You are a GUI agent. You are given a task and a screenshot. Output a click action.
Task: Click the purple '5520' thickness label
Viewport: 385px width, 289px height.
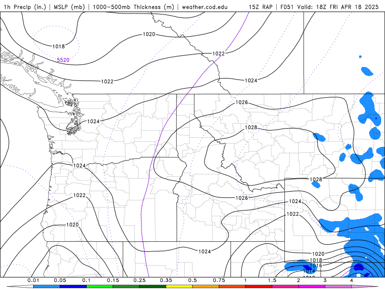(x=63, y=60)
